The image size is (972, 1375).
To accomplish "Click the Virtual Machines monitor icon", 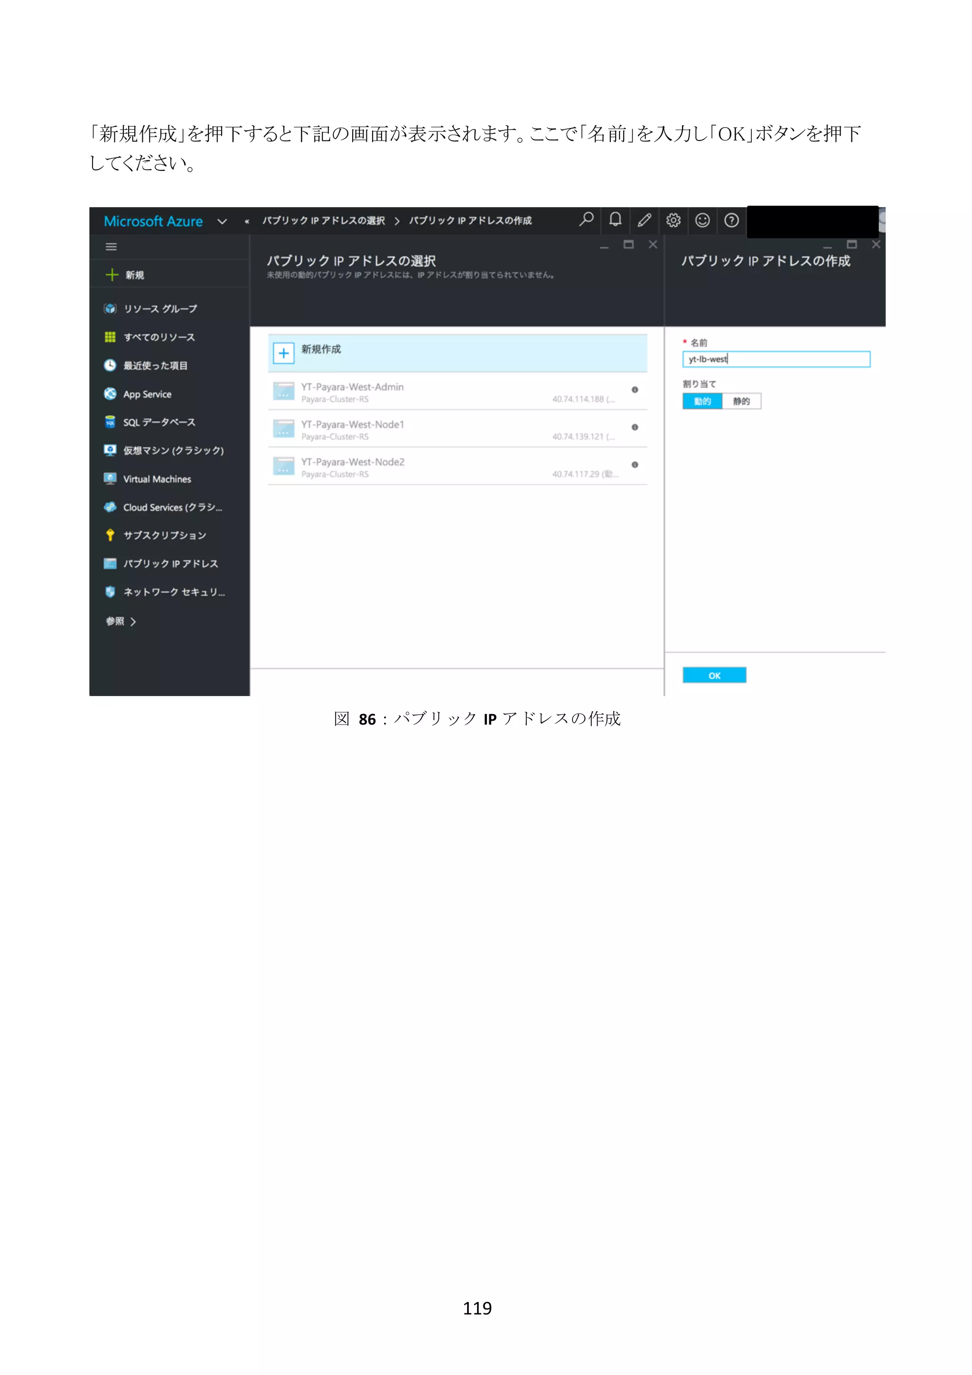I will coord(110,478).
